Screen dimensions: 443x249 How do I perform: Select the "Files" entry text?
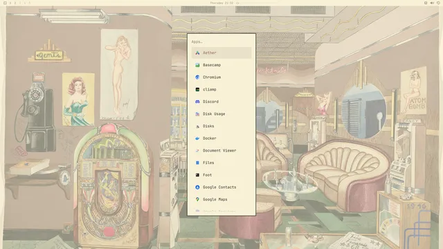pos(208,163)
